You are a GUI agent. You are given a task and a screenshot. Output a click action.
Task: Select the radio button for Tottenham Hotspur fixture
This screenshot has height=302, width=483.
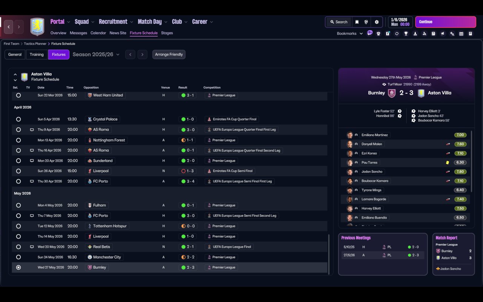tap(18, 226)
